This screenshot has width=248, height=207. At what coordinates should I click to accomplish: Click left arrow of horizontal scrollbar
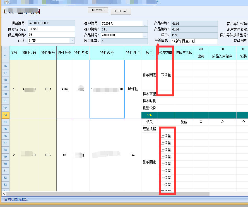coord(4,194)
